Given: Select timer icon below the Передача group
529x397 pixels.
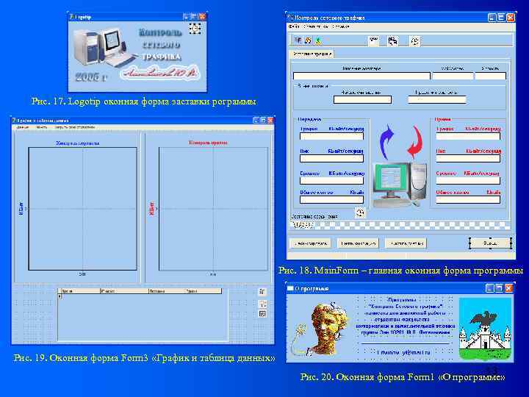Looking at the screenshot, I should [360, 212].
